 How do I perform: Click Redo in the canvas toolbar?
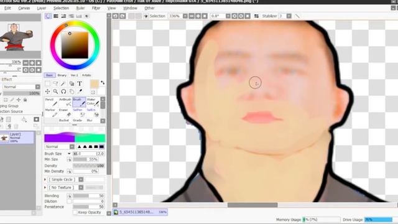[123, 16]
